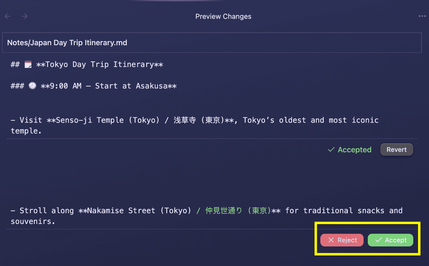Click the word souvenirs in the last line
Viewport: 429px width, 266px height.
[x=33, y=222]
